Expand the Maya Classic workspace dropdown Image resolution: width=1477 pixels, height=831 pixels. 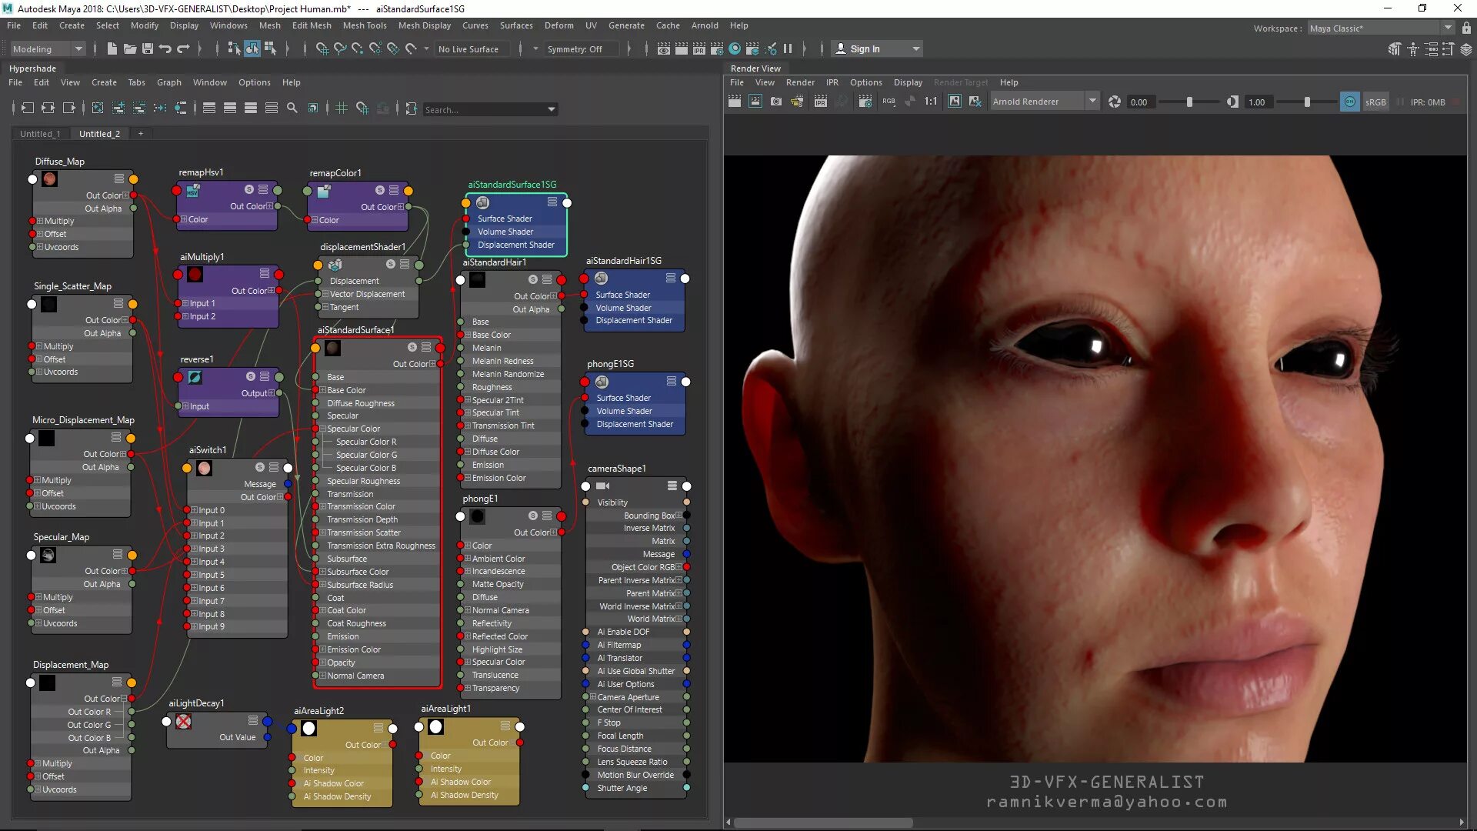tap(1447, 28)
